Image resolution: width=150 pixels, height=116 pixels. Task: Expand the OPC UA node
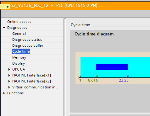[x=9, y=69]
